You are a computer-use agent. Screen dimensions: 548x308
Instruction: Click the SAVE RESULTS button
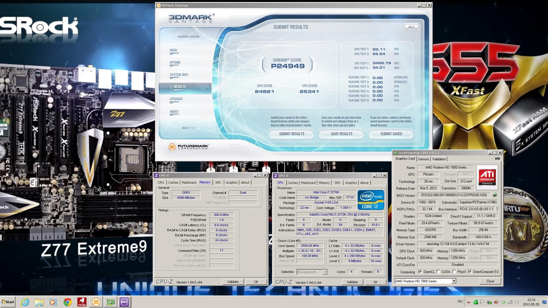point(341,134)
